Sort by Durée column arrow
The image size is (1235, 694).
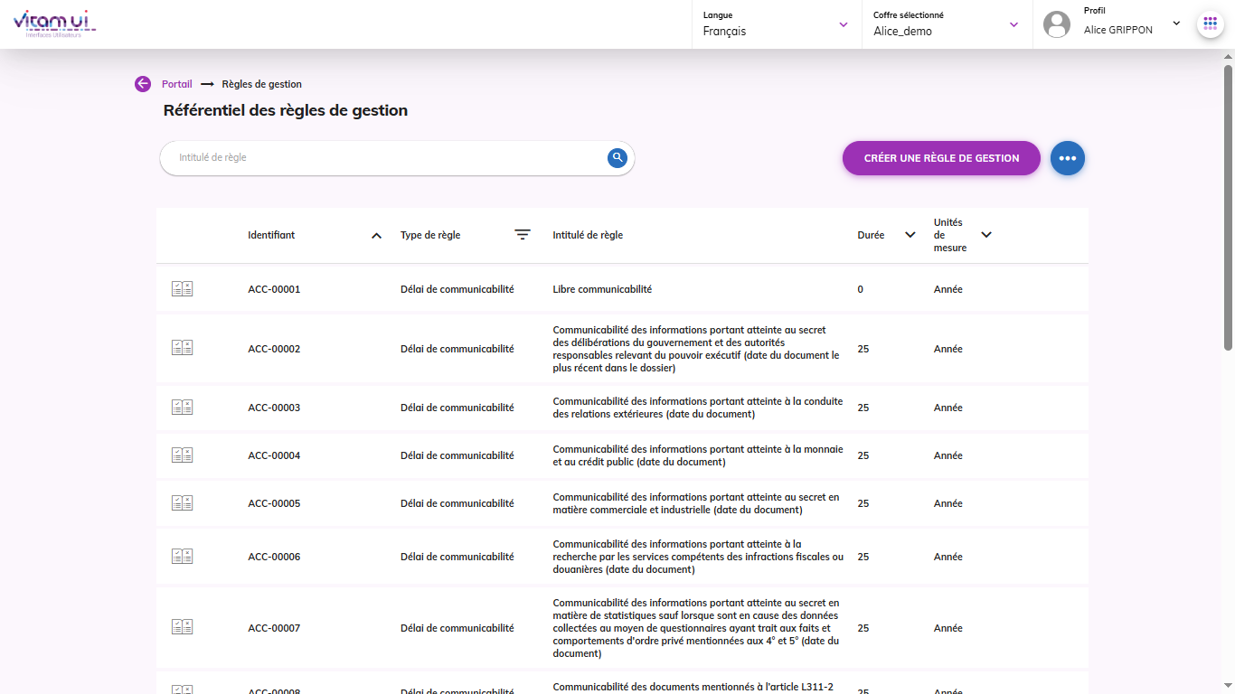point(910,235)
